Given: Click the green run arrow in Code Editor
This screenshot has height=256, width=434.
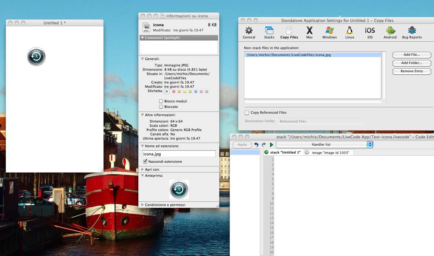Looking at the screenshot, I should click(272, 145).
